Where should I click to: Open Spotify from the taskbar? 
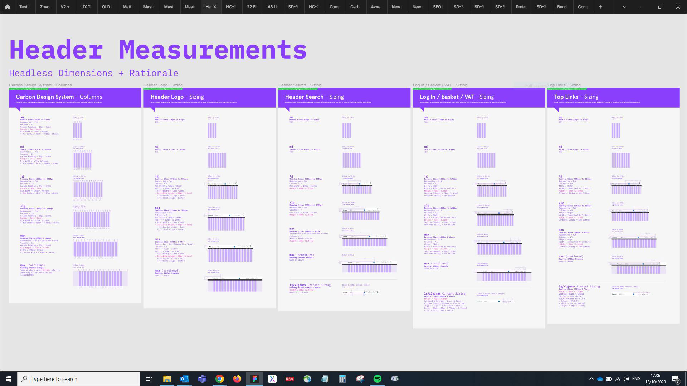[377, 379]
